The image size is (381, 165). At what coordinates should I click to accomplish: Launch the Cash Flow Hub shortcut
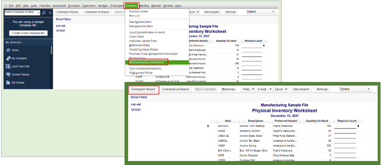tap(21, 66)
